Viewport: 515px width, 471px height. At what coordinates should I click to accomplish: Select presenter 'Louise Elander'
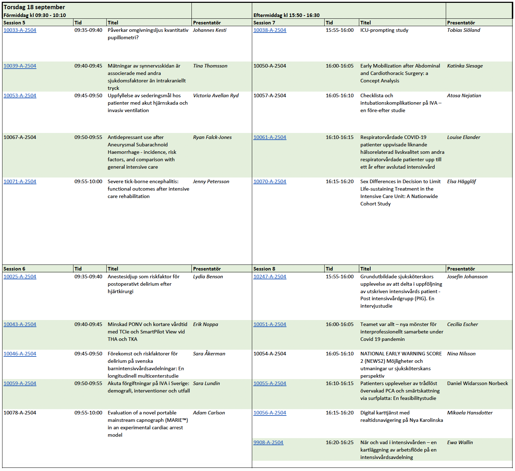click(x=464, y=137)
